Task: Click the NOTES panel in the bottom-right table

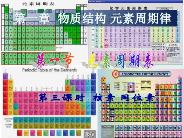Action: (107, 131)
